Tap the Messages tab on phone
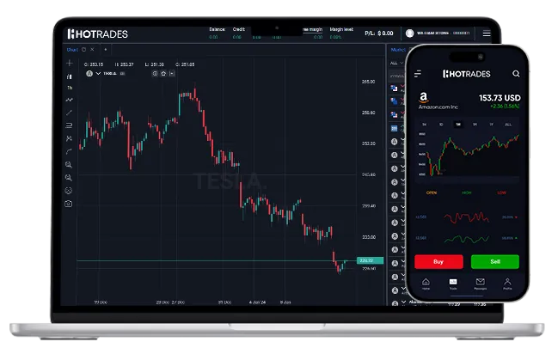The width and height of the screenshot is (558, 354). point(480,284)
